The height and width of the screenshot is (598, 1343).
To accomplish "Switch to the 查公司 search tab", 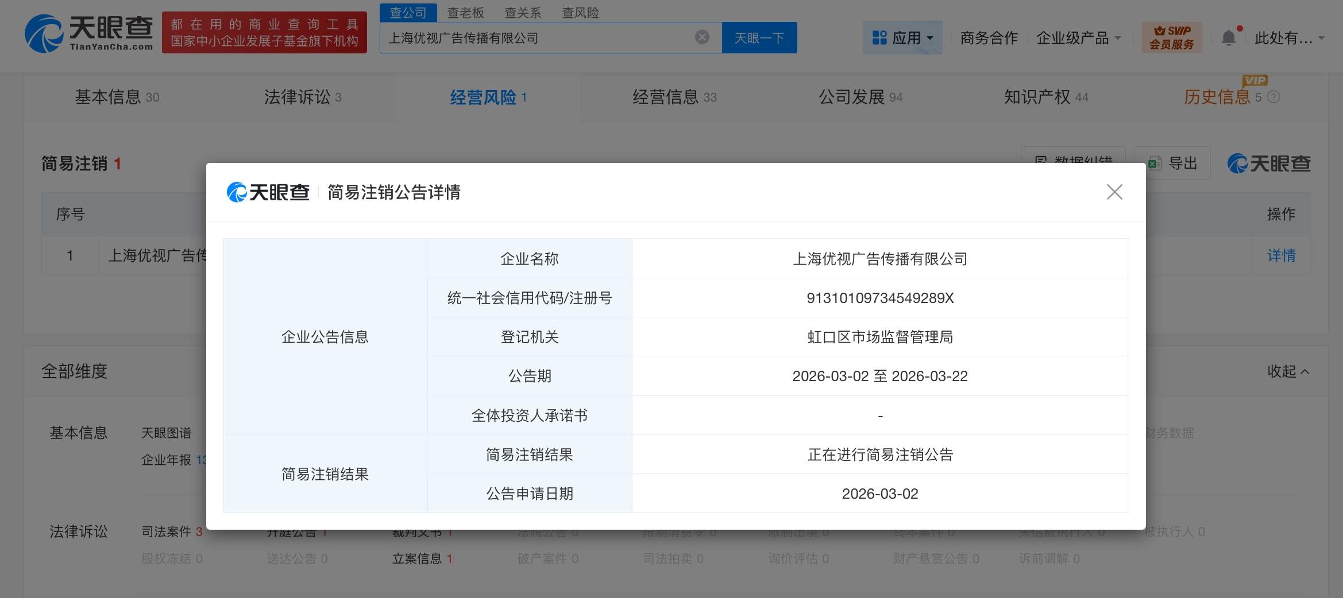I will (408, 13).
